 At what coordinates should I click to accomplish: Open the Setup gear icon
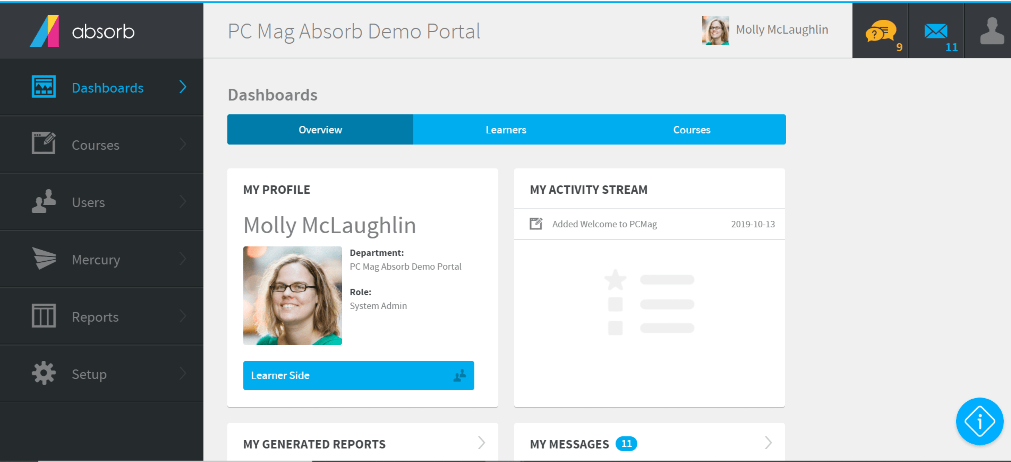(44, 373)
